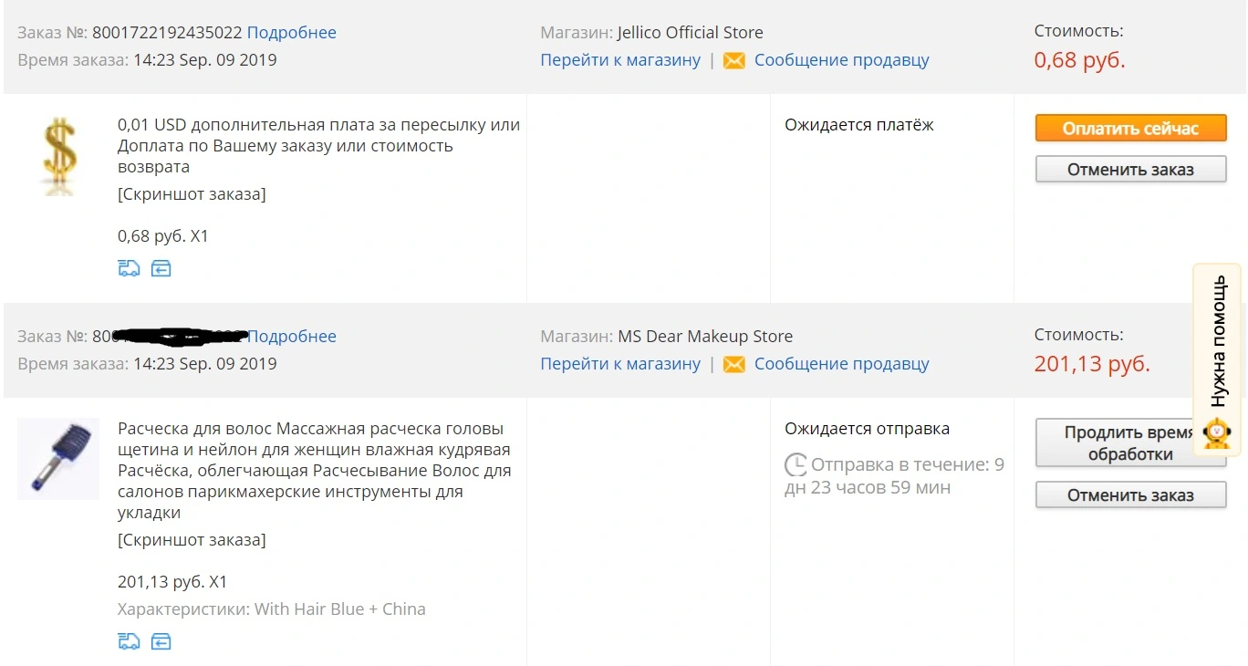This screenshot has width=1248, height=666.
Task: Open the blue hairbrush product thumbnail
Action: [x=58, y=459]
